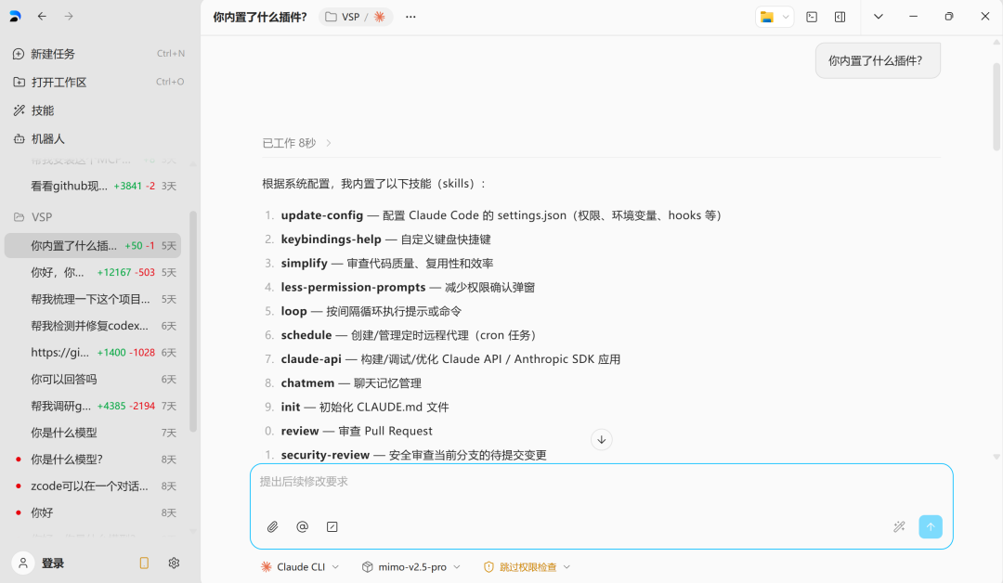Screen dimensions: 1003x583
Task: Click the user avatar icon
Action: click(x=23, y=564)
